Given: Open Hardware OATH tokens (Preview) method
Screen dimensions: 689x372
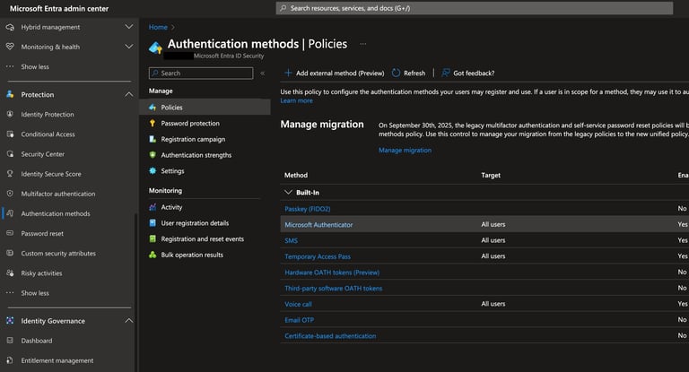Looking at the screenshot, I should [x=332, y=273].
